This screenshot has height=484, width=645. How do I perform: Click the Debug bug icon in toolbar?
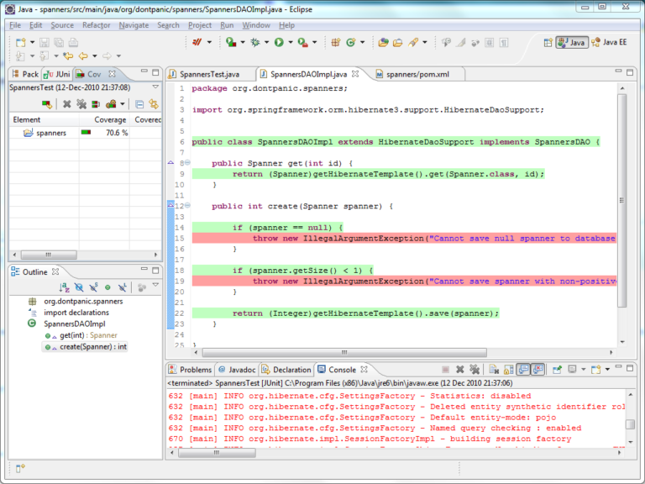[255, 42]
